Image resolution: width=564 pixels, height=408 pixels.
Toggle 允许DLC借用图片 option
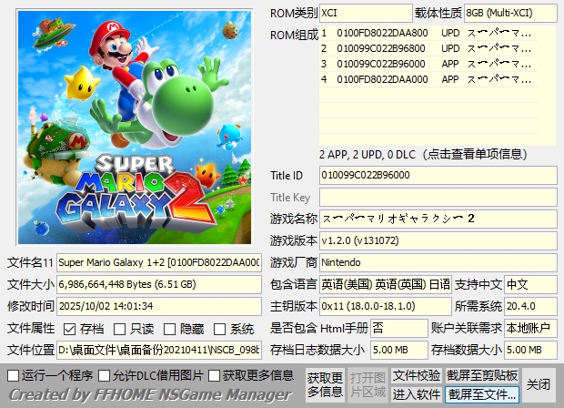pos(104,375)
